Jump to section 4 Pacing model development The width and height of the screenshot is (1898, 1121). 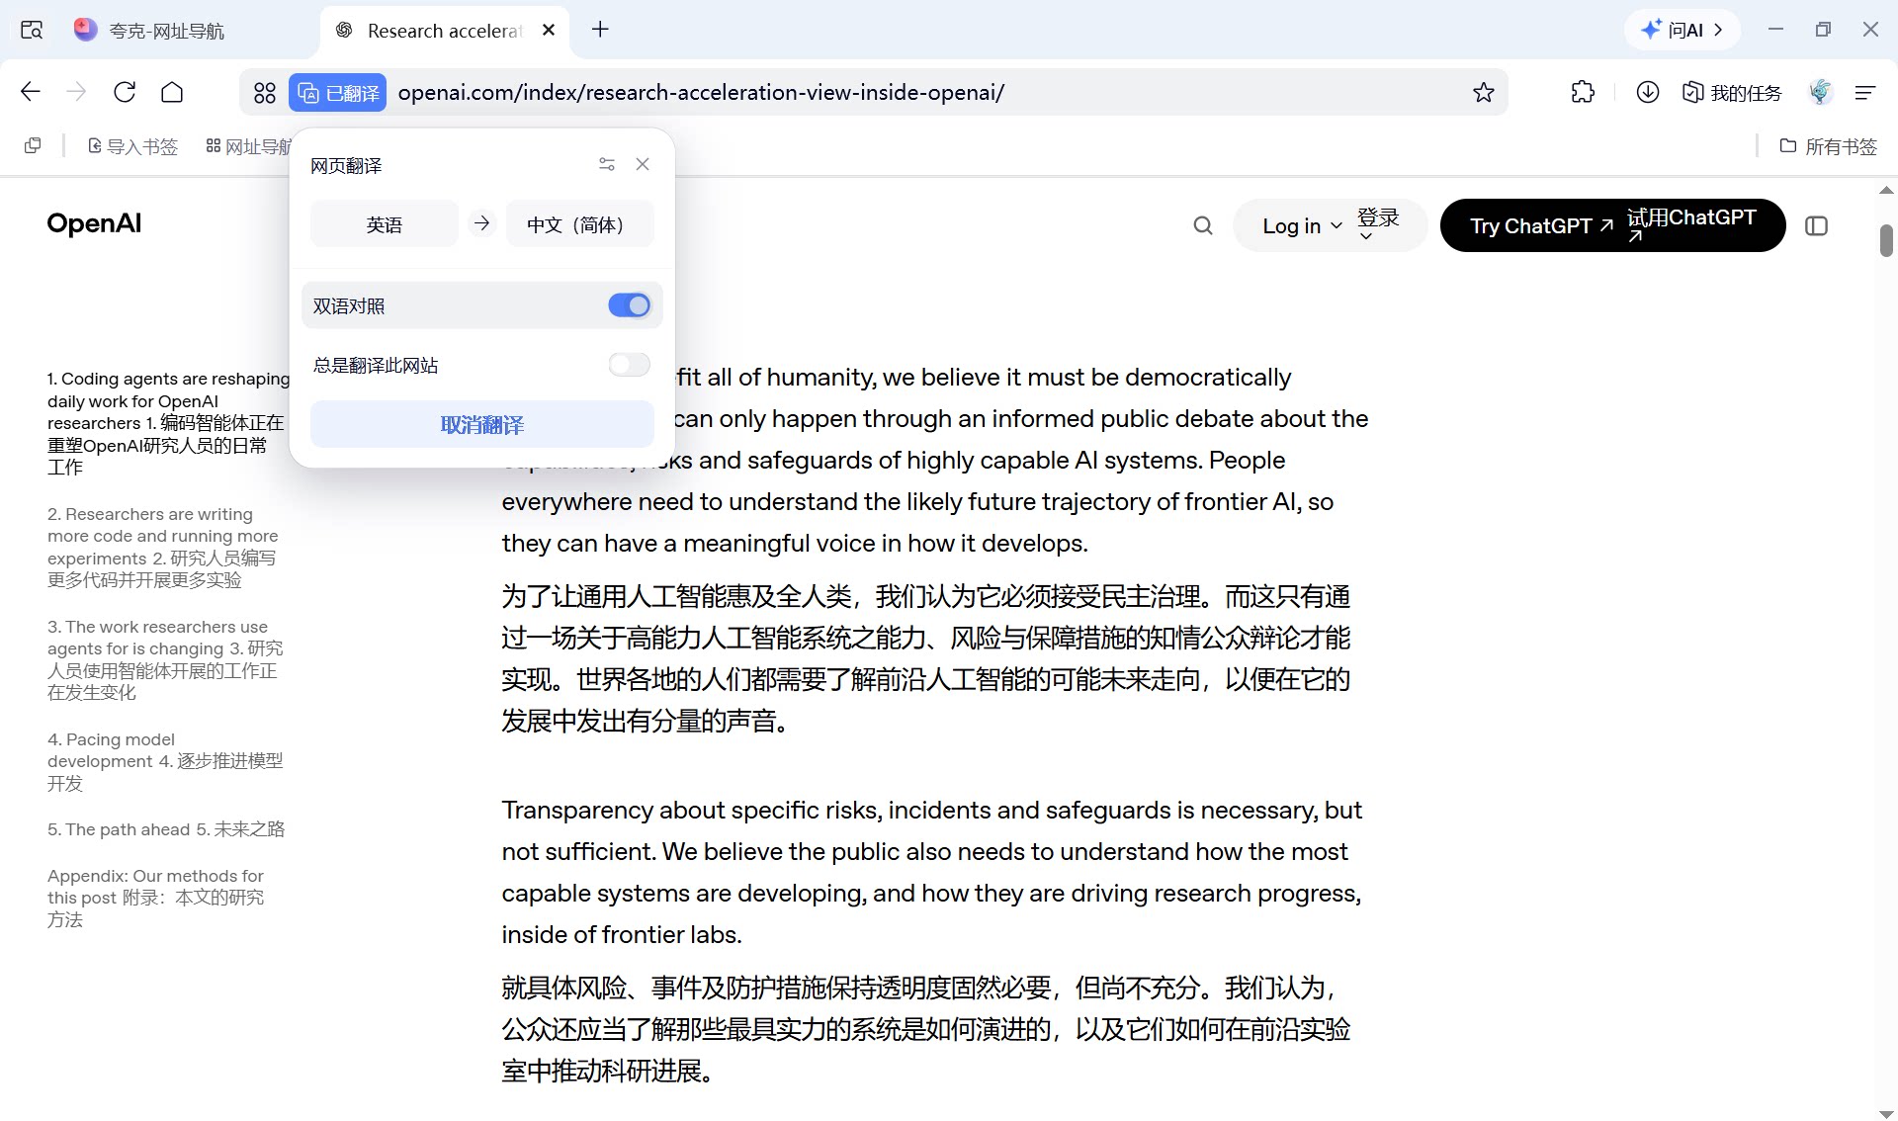pyautogui.click(x=165, y=761)
